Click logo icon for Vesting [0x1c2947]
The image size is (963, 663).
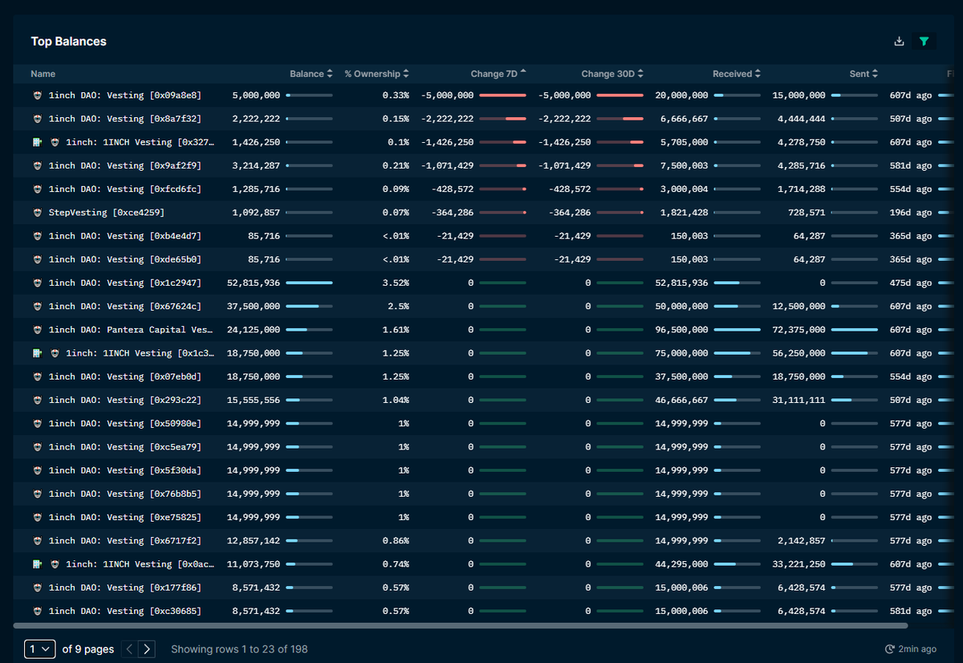37,283
